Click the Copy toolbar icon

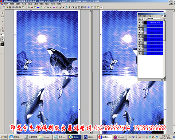tap(13, 7)
